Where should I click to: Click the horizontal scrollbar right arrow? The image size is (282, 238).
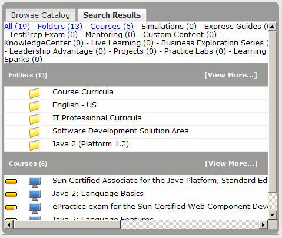[263, 224]
